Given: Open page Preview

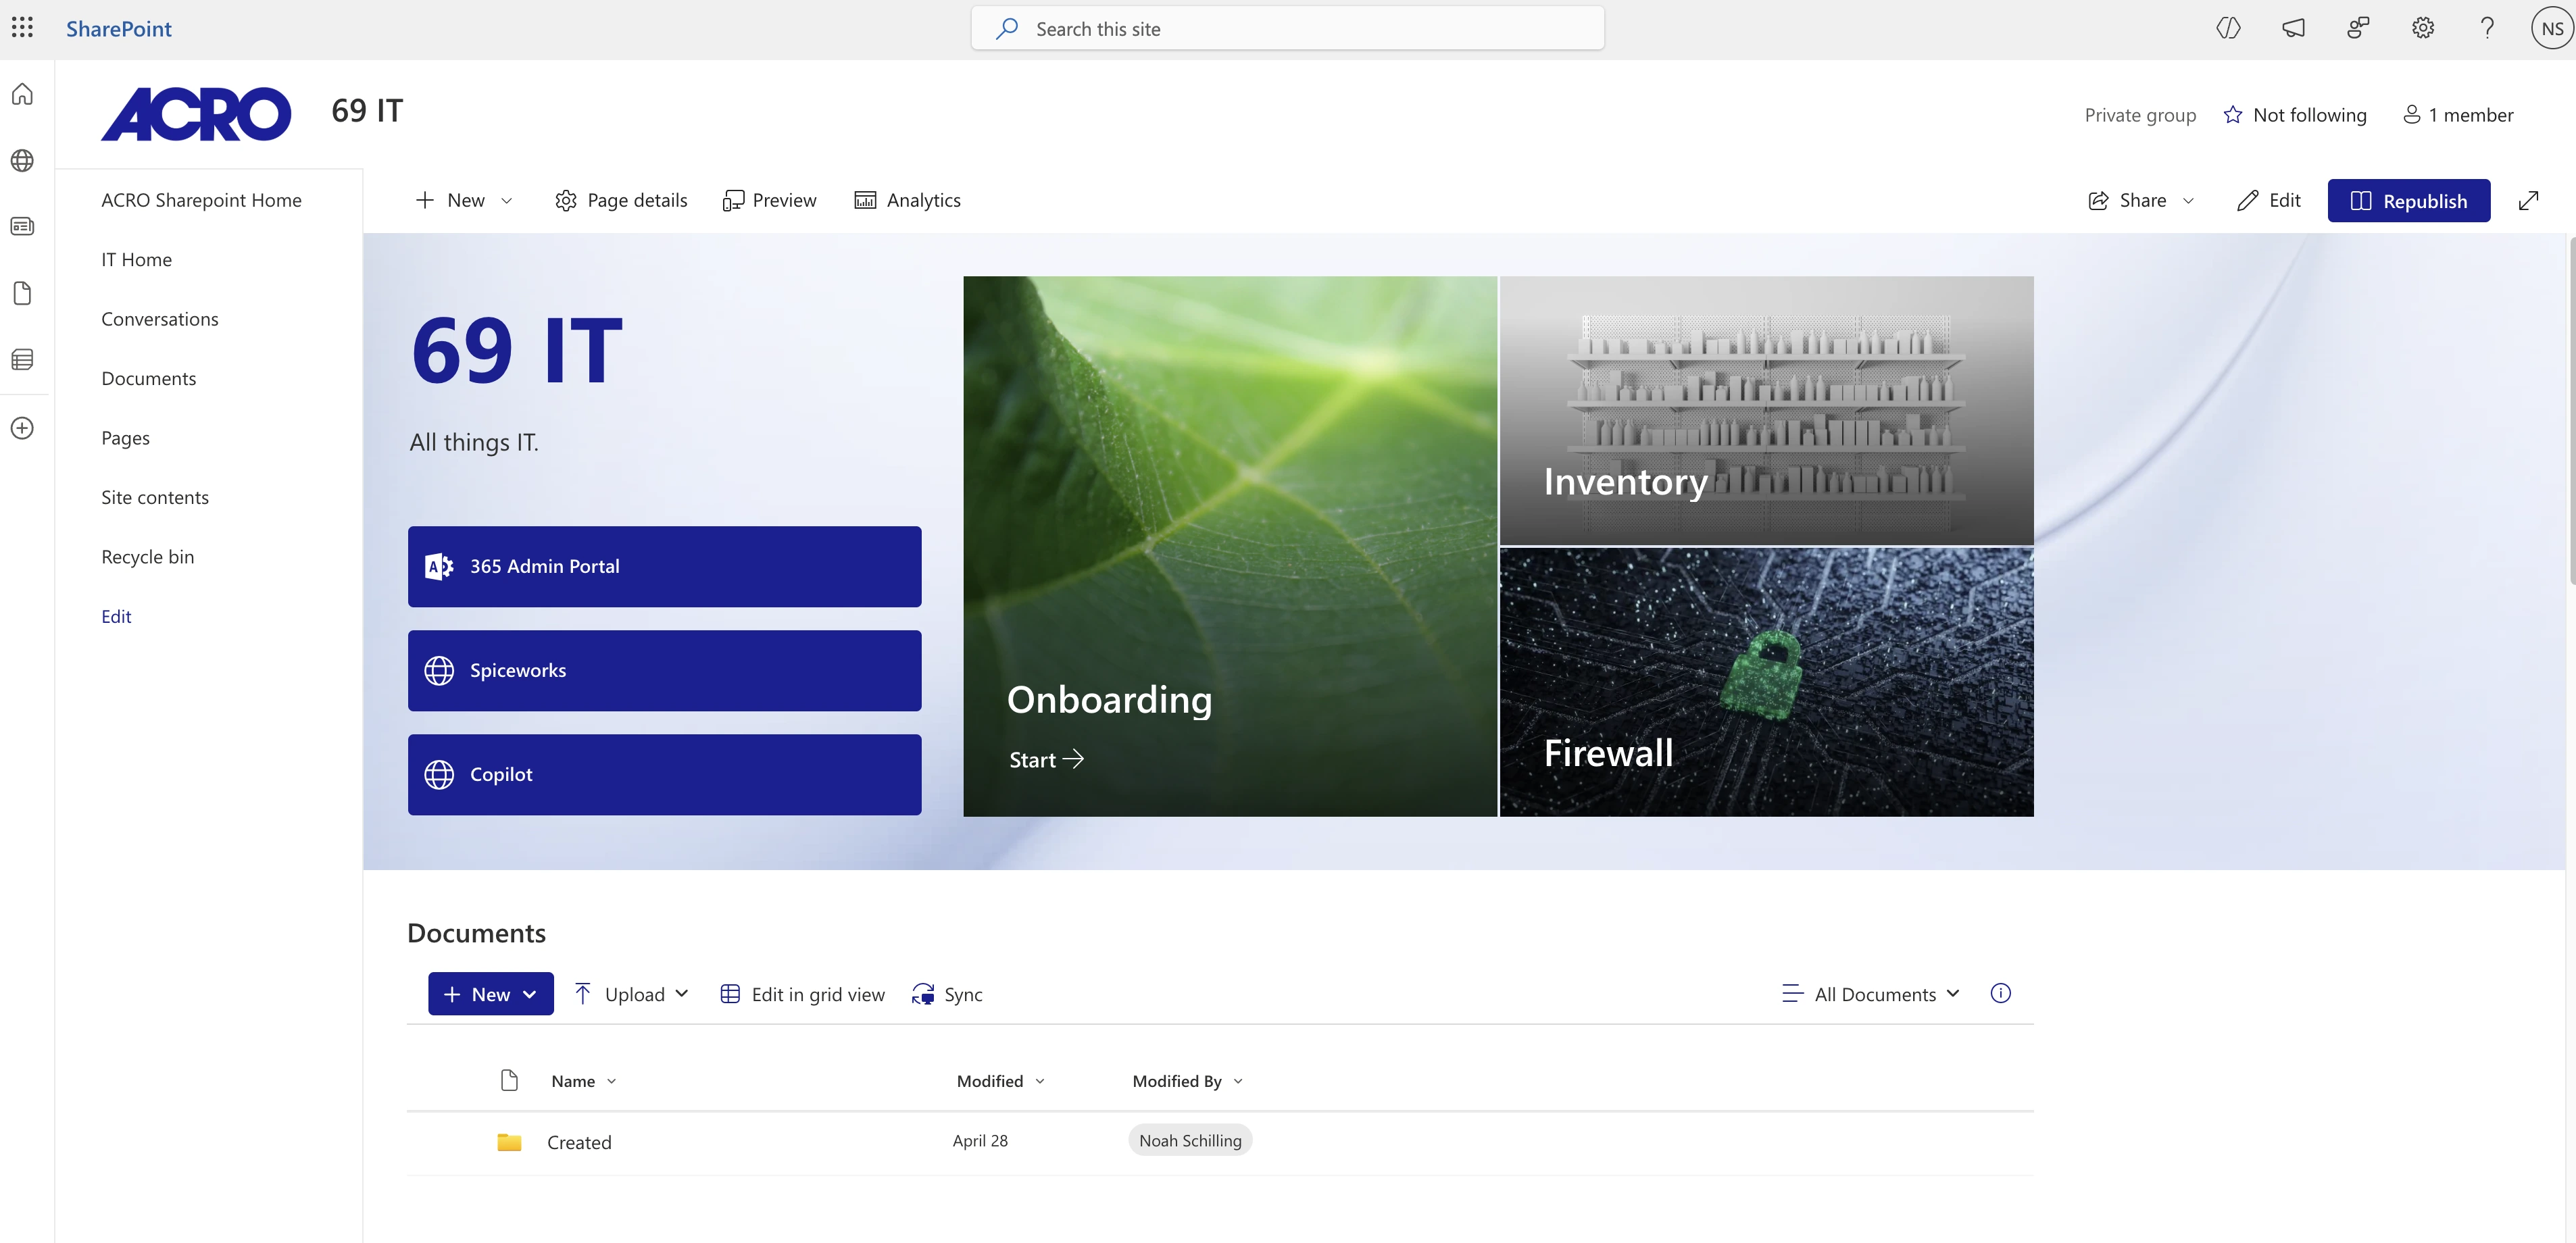Looking at the screenshot, I should tap(769, 200).
